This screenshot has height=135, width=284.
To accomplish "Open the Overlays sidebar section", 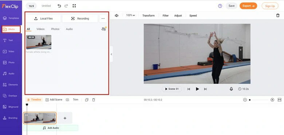I will tap(10, 96).
